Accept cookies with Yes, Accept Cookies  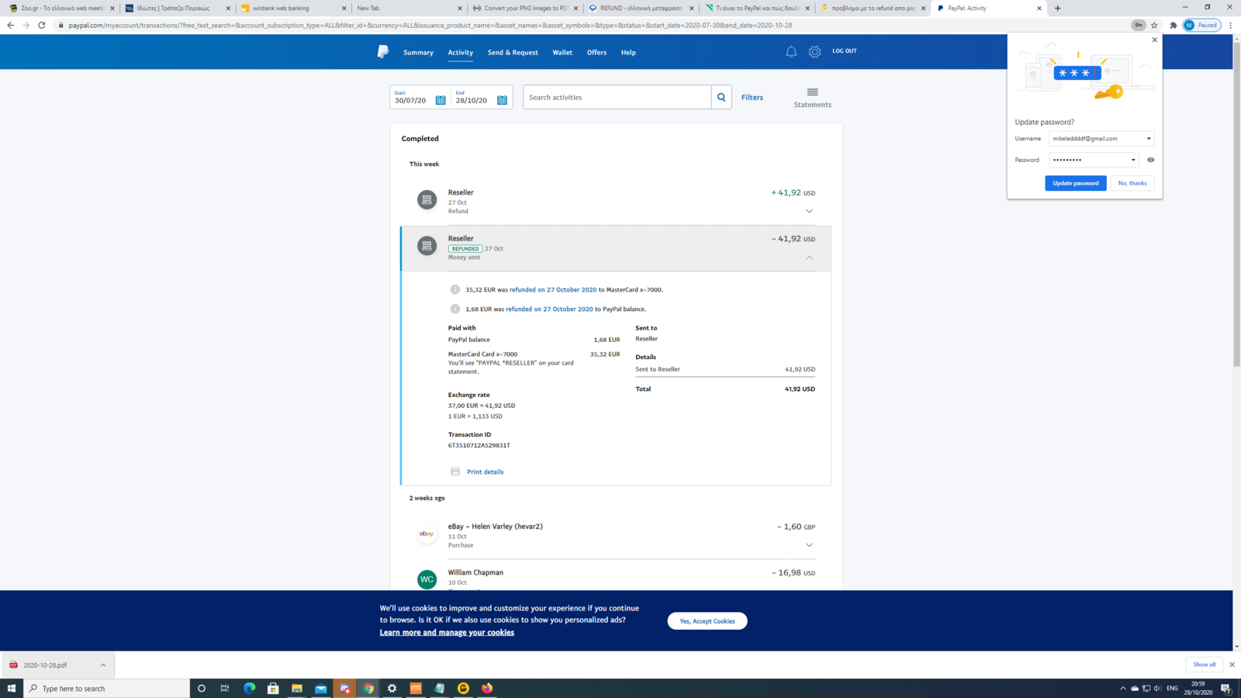707,621
